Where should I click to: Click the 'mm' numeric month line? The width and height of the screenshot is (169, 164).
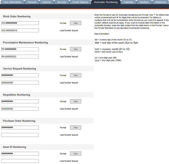click(112, 49)
